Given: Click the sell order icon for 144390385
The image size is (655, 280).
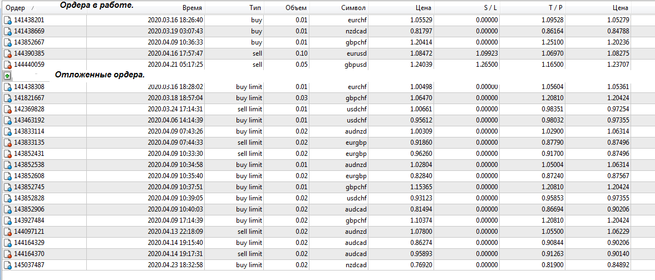Looking at the screenshot, I should click(7, 54).
